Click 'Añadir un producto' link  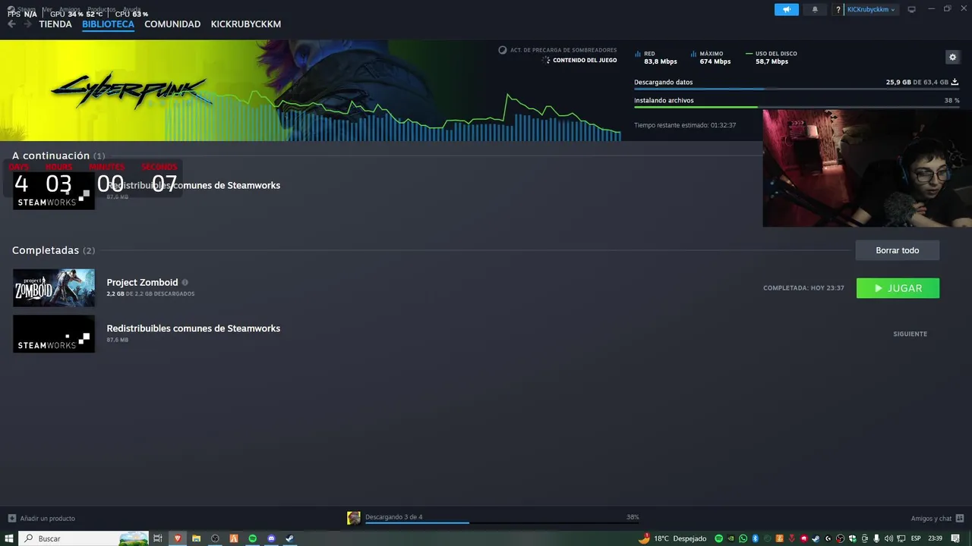[42, 518]
